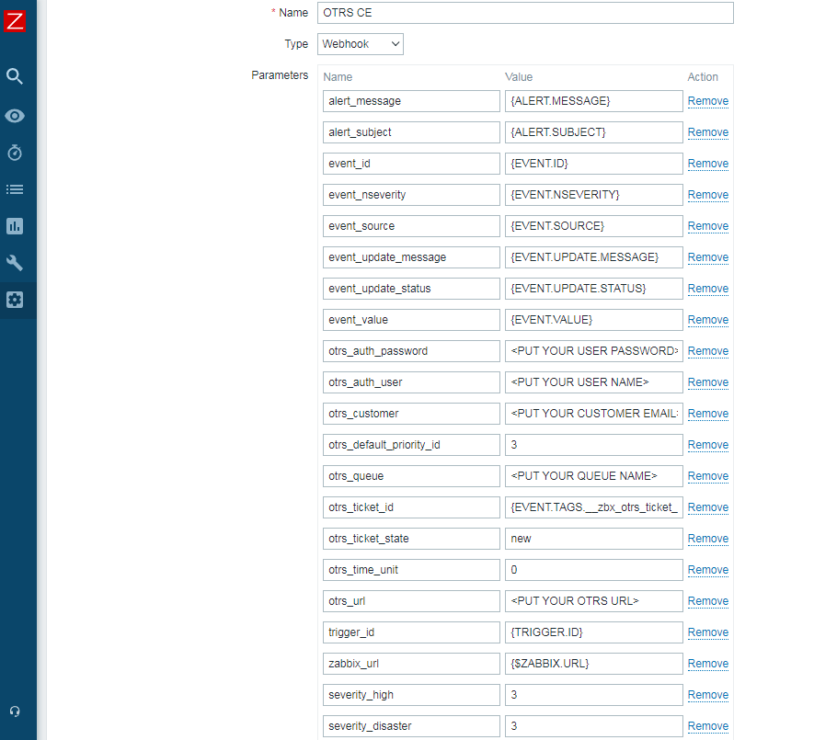
Task: Click Remove next to zabbix_url
Action: point(707,664)
